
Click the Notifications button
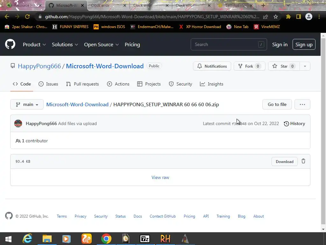pos(212,66)
